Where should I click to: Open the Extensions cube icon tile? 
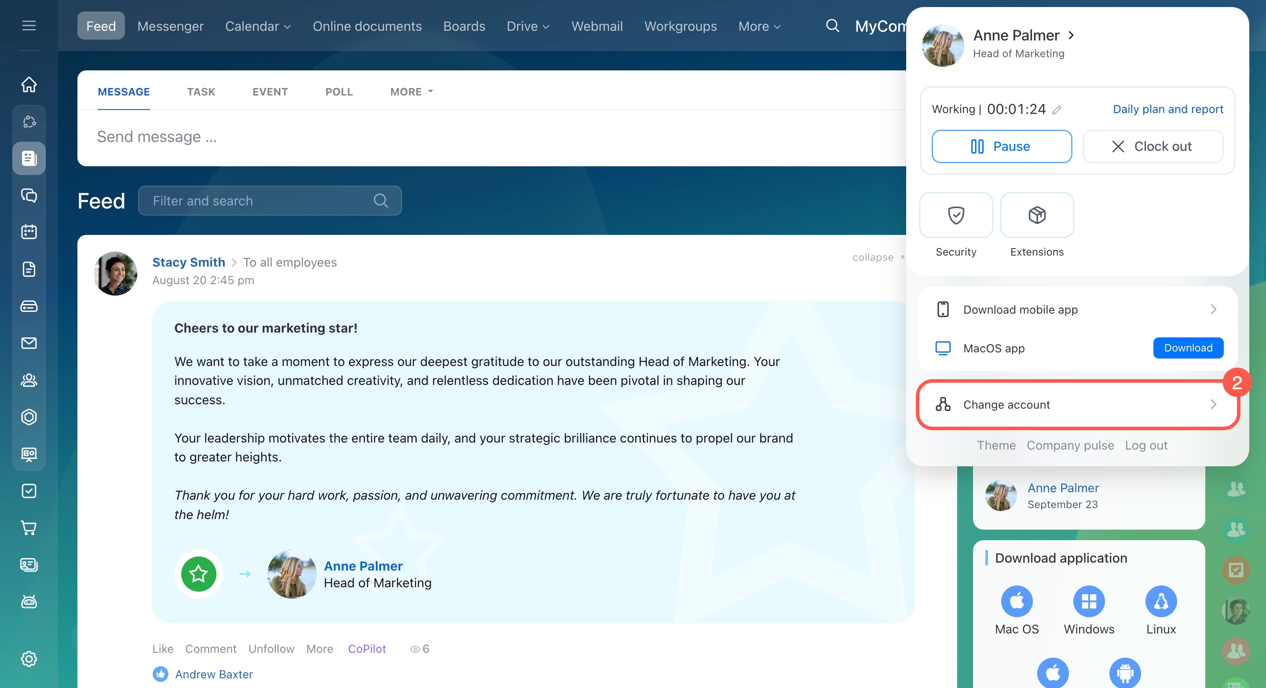(x=1036, y=215)
